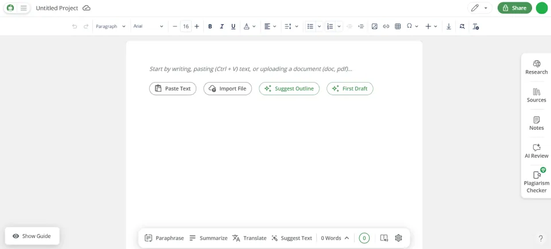551x249 pixels.
Task: Toggle the numbered list
Action: 330,26
